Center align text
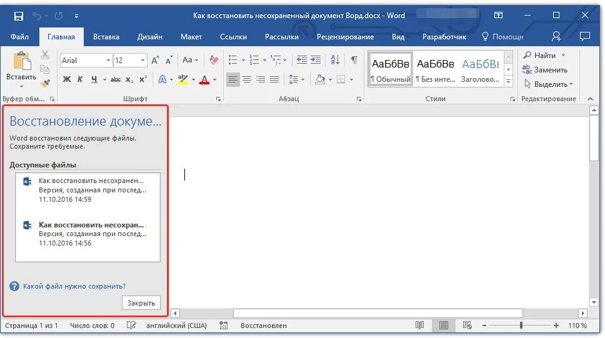 [x=246, y=79]
